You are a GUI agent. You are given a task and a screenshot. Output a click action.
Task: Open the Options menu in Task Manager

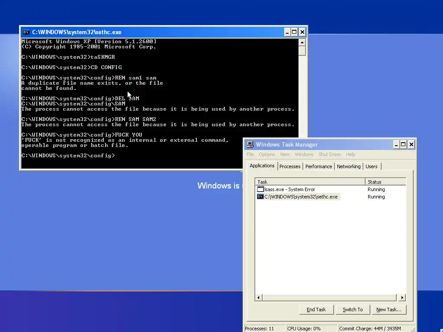(x=266, y=154)
